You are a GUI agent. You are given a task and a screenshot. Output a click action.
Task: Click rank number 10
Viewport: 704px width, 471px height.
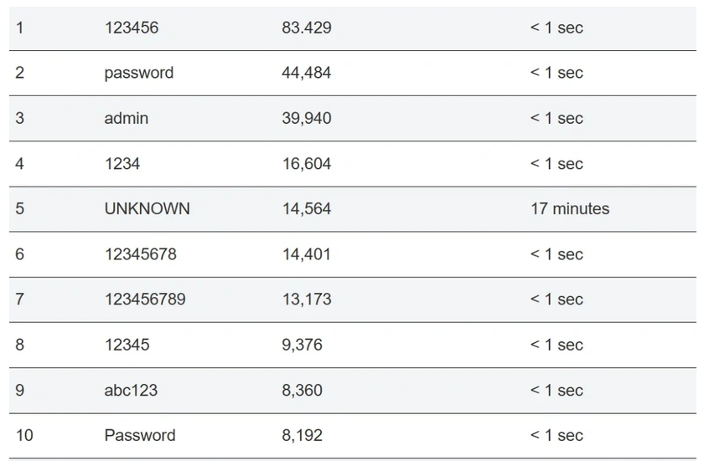coord(24,435)
